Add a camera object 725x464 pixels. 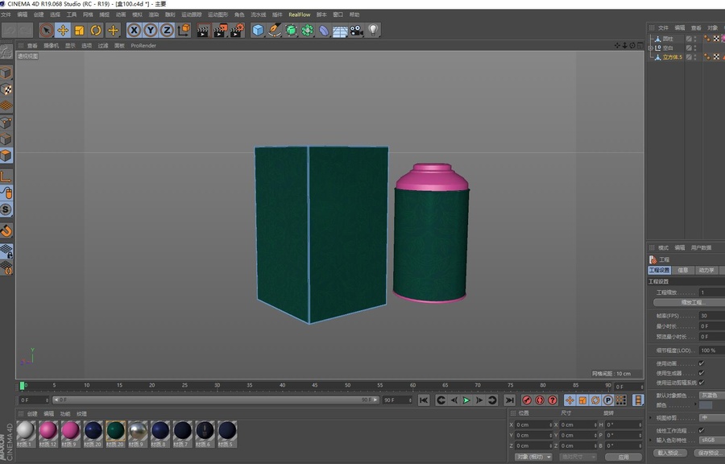[357, 31]
